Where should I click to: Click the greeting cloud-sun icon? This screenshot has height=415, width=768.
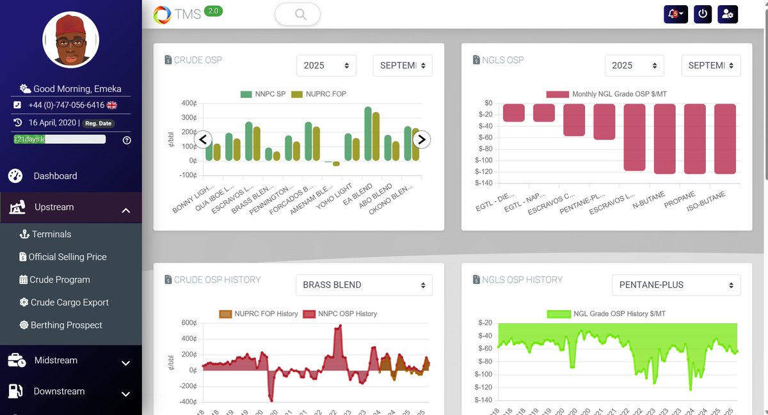click(x=25, y=88)
